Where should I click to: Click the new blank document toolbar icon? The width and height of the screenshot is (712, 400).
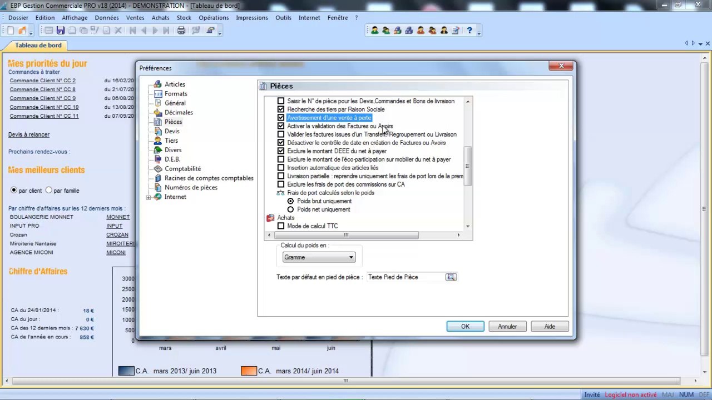coord(11,31)
